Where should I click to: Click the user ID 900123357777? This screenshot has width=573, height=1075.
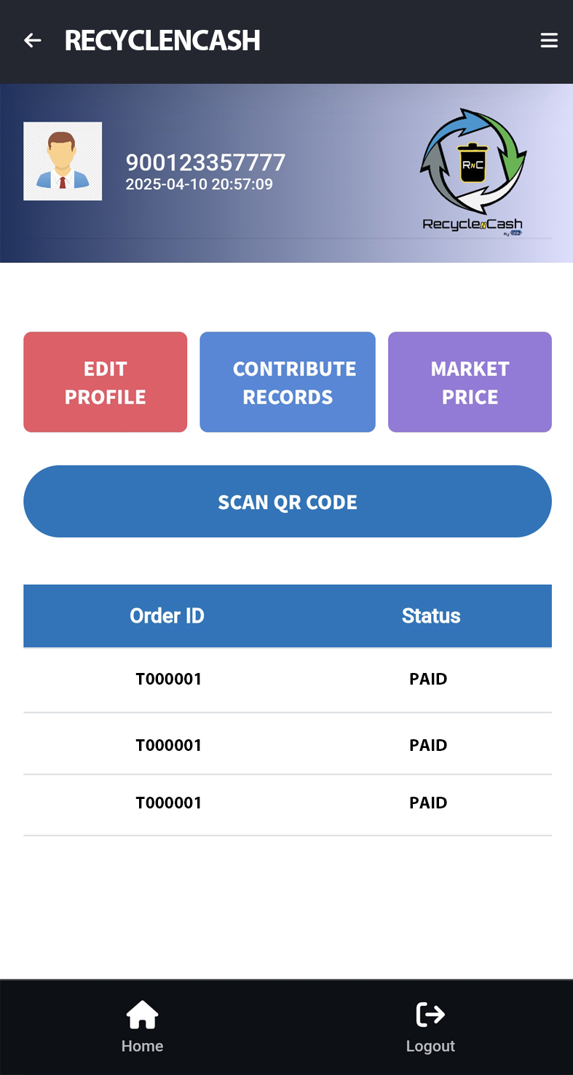(x=205, y=162)
